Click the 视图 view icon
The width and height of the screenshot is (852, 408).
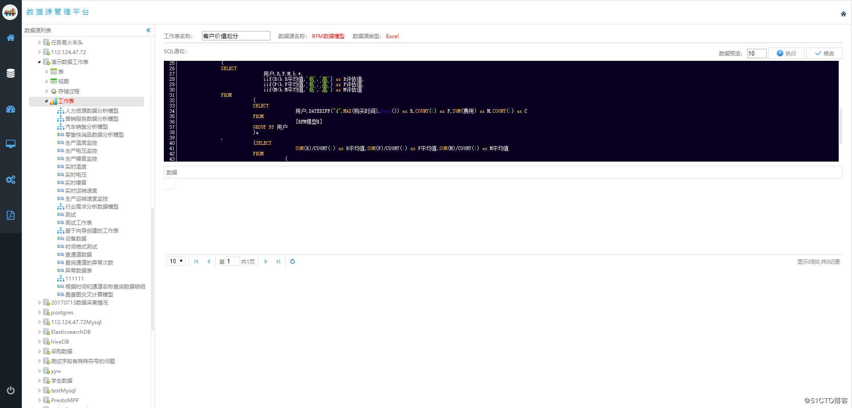(54, 81)
